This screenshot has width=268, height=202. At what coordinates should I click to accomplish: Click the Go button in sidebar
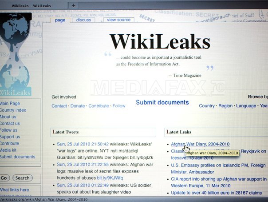(4, 178)
